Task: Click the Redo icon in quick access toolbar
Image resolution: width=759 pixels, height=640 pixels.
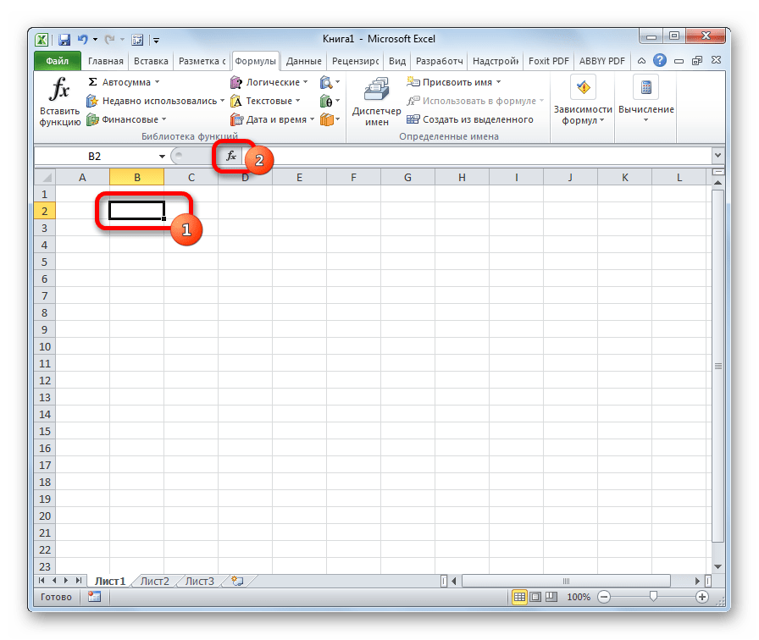Action: coord(110,39)
